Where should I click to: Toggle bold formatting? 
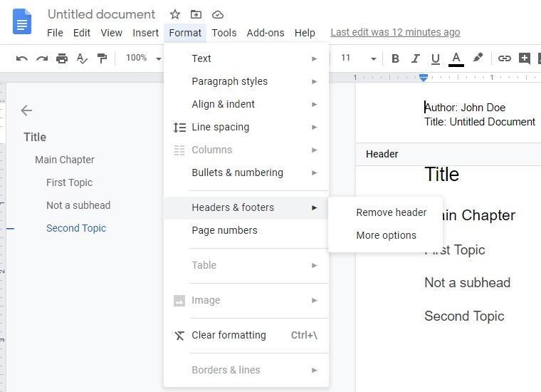click(x=395, y=58)
